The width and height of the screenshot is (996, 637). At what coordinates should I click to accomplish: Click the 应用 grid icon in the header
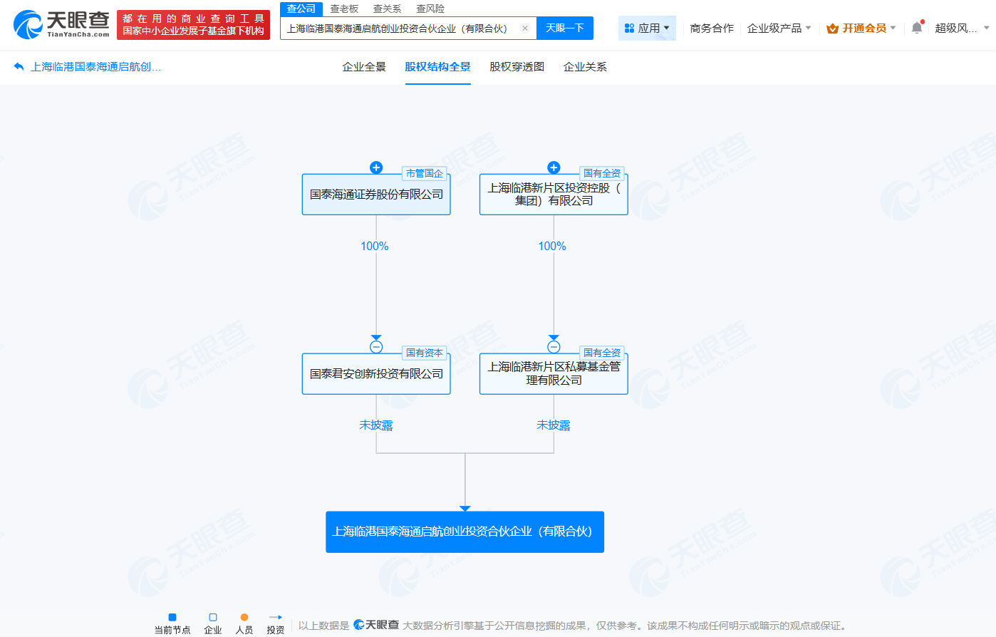click(x=630, y=27)
